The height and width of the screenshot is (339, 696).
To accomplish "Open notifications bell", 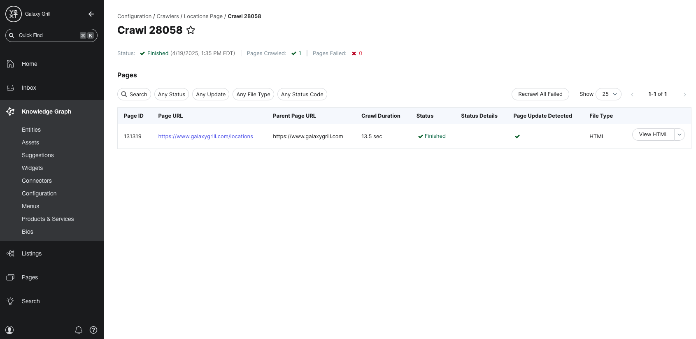I will click(79, 330).
